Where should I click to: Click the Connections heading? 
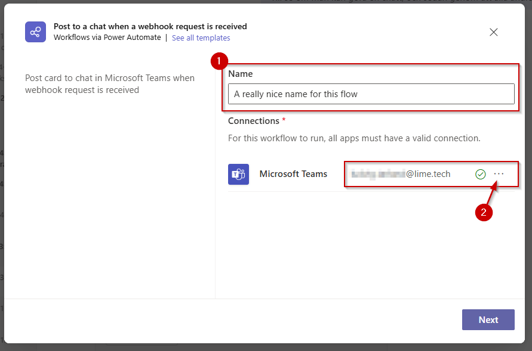[x=254, y=121]
